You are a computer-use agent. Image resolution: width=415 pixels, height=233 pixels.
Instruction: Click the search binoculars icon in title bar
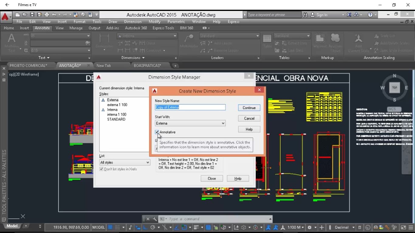[306, 15]
